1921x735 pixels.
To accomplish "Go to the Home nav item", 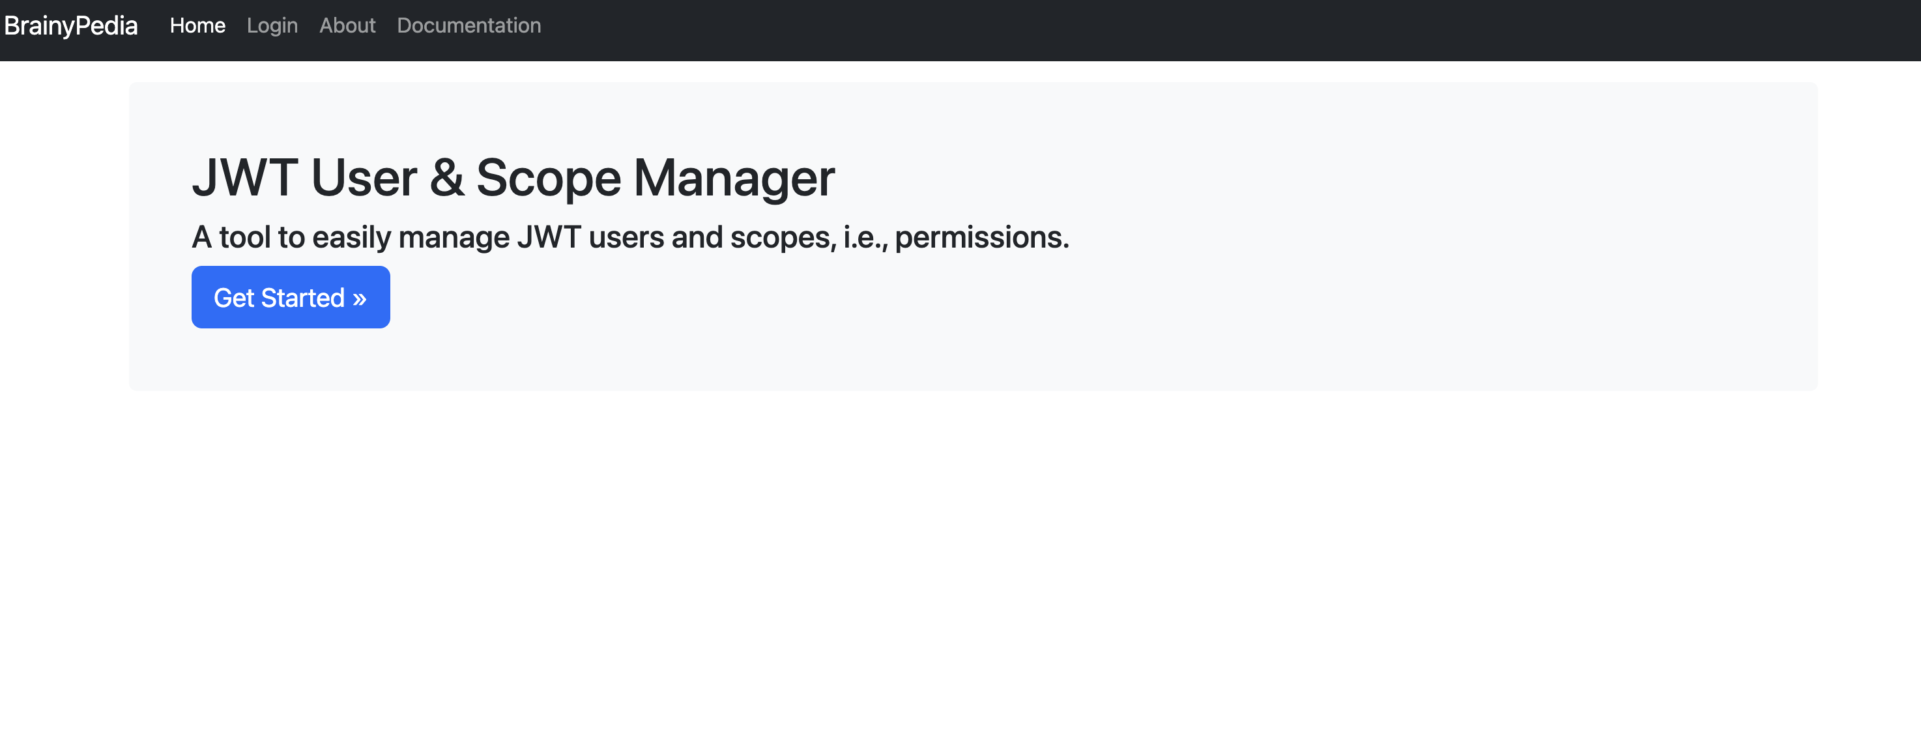I will tap(197, 25).
